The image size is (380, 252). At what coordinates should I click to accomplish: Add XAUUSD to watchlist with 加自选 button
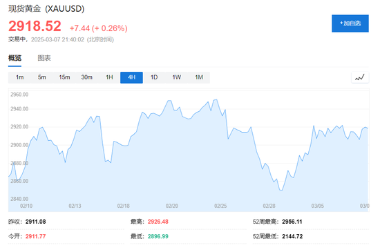[x=350, y=23]
